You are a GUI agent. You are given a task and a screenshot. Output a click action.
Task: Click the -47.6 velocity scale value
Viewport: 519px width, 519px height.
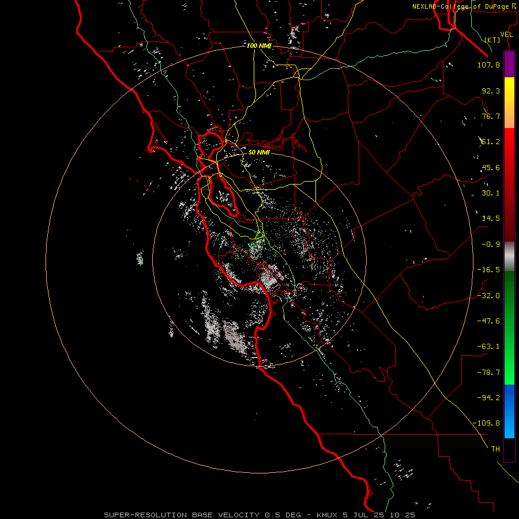tap(488, 321)
